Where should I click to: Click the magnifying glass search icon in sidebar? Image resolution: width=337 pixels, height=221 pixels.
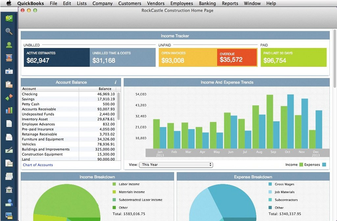[x=9, y=31]
